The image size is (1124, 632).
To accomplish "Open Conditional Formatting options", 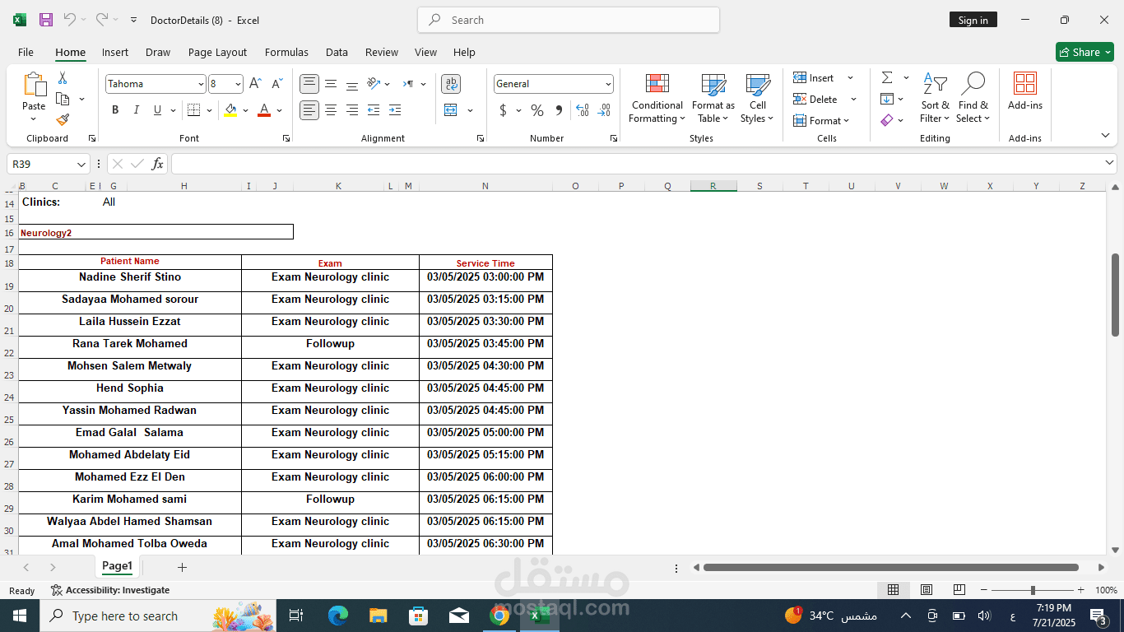I will (x=656, y=99).
